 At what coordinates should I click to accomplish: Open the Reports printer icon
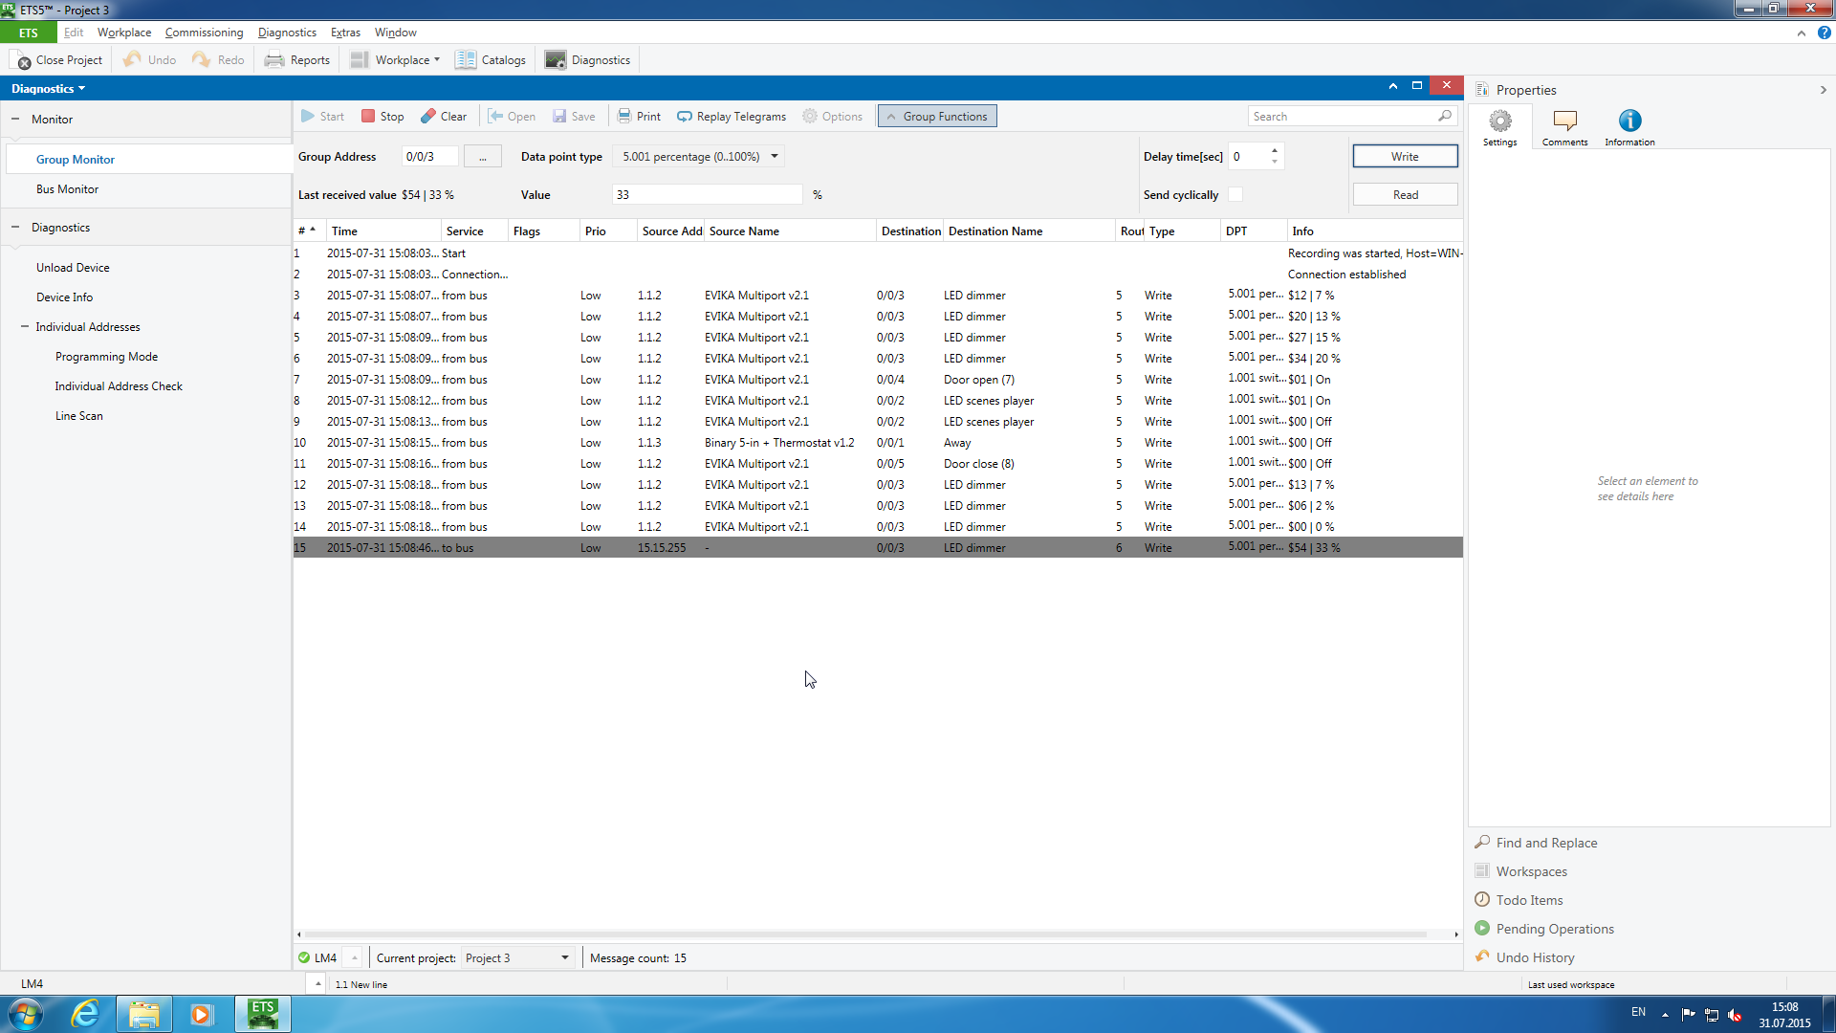click(x=274, y=59)
